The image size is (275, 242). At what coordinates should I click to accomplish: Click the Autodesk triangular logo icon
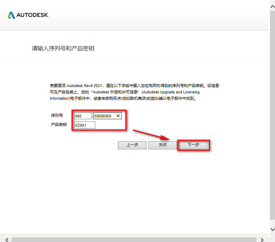click(11, 15)
